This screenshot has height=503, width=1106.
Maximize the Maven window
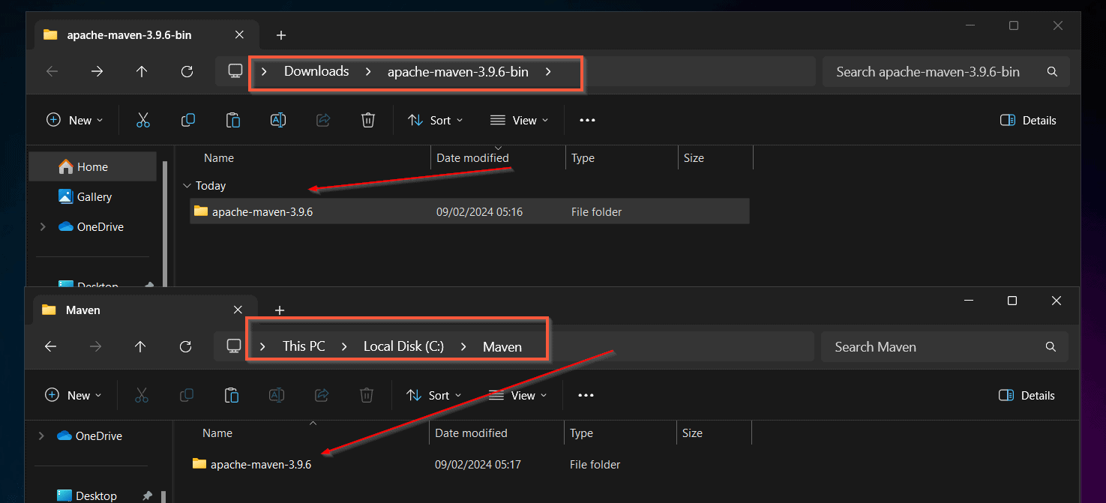pos(1012,301)
